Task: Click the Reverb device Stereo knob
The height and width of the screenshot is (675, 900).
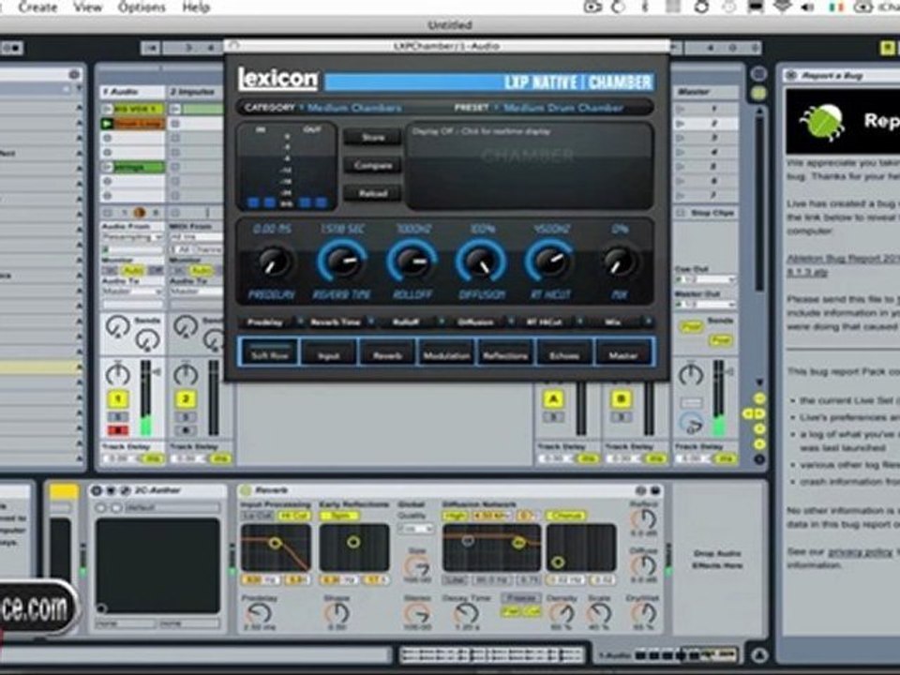Action: pyautogui.click(x=417, y=613)
